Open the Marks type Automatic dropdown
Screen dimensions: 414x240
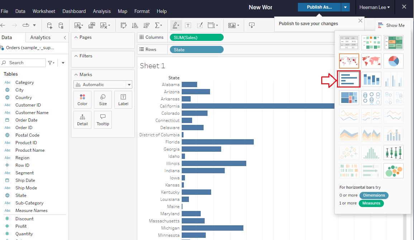[x=103, y=85]
